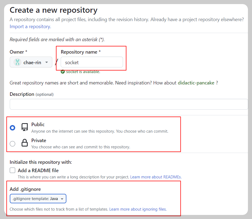Screen dimensions: 252x219
Task: Click the chae-rin owner avatar icon
Action: tap(18, 62)
